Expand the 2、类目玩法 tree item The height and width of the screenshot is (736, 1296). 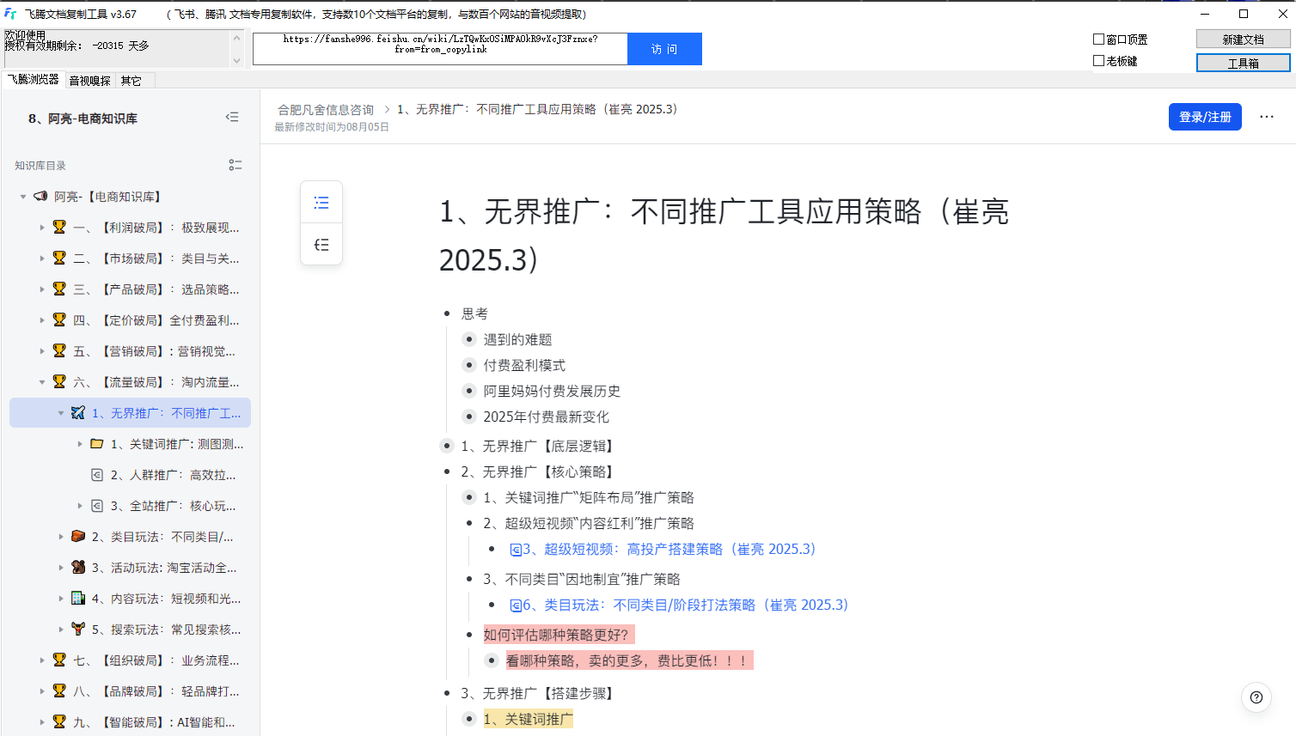coord(61,537)
